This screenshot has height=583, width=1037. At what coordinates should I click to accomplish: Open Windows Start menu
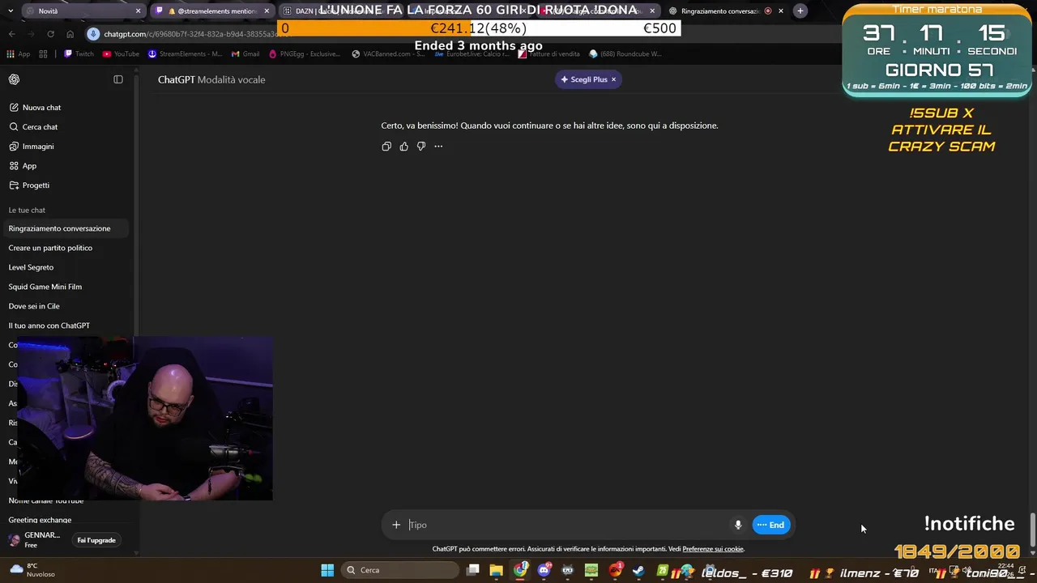pyautogui.click(x=327, y=570)
